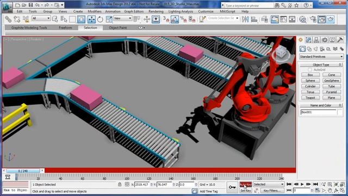
Task: Create a Sphere primitive
Action: click(x=310, y=81)
